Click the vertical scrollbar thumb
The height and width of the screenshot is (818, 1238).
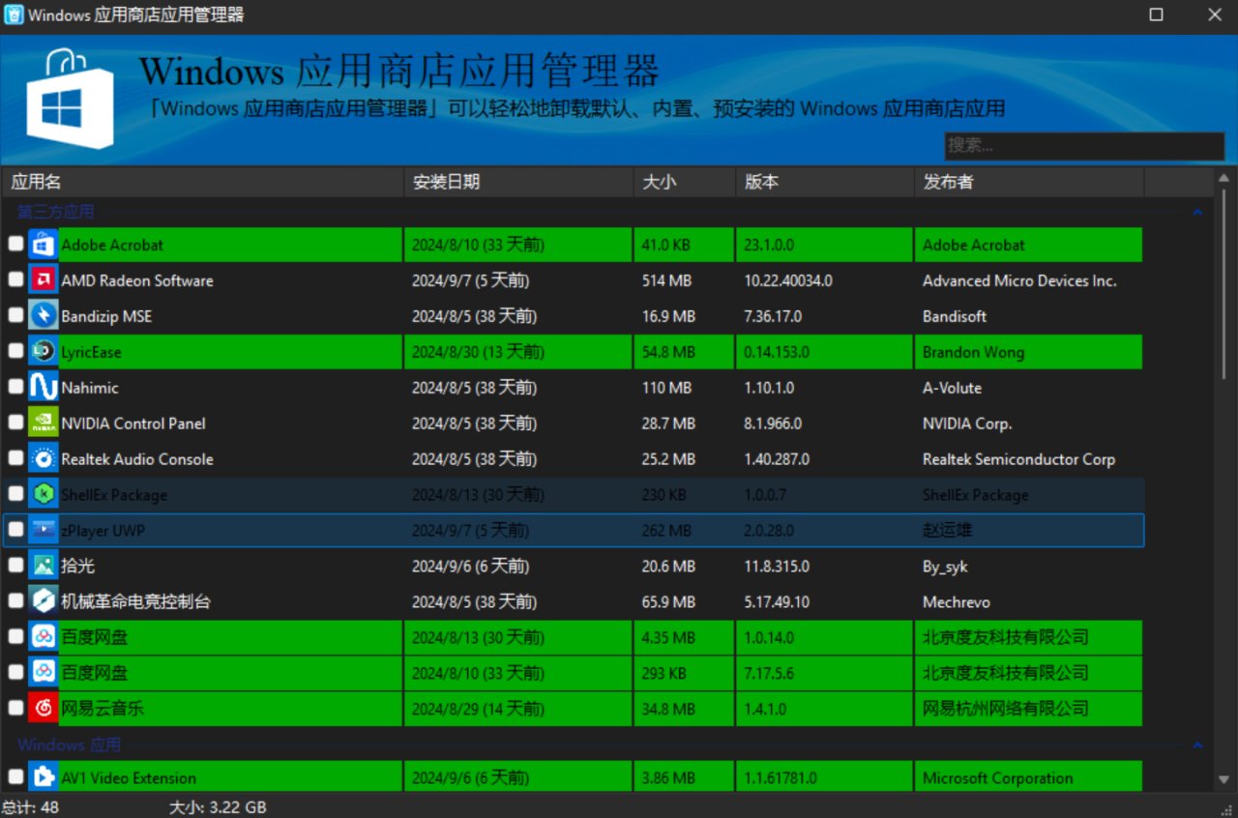pyautogui.click(x=1224, y=284)
